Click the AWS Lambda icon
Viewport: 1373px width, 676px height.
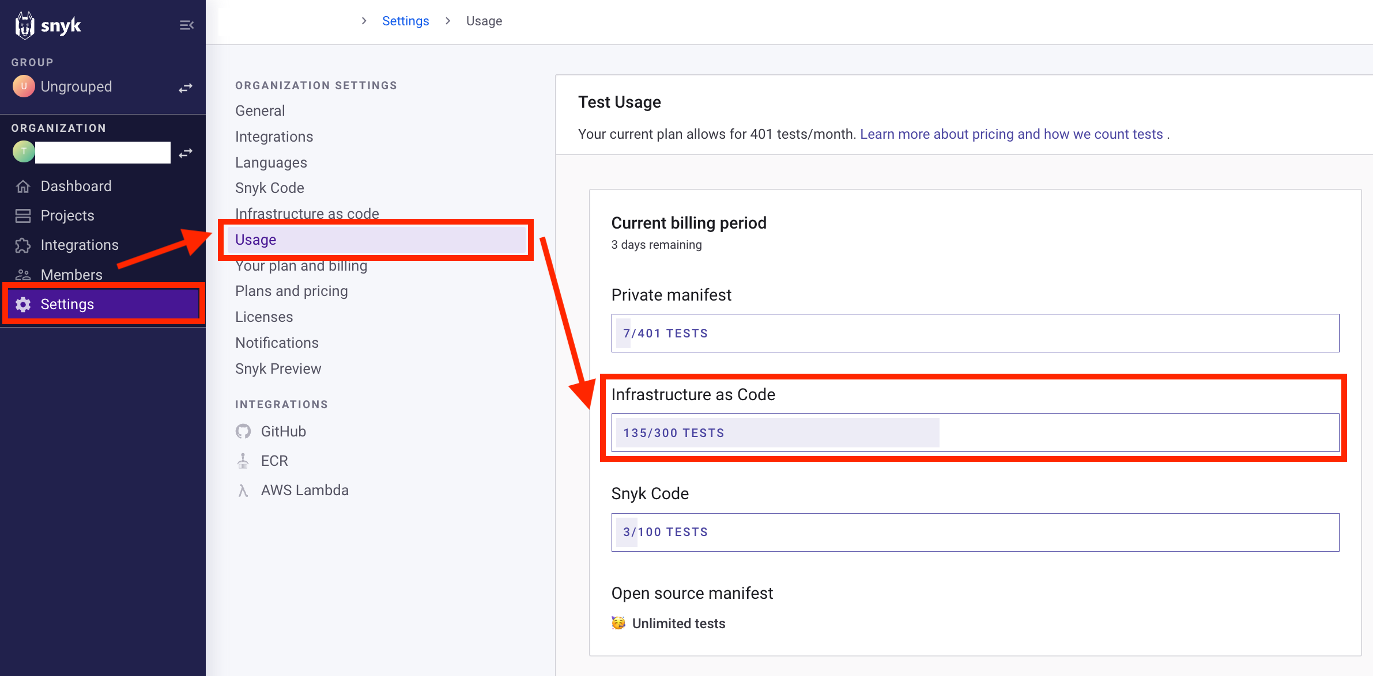243,491
